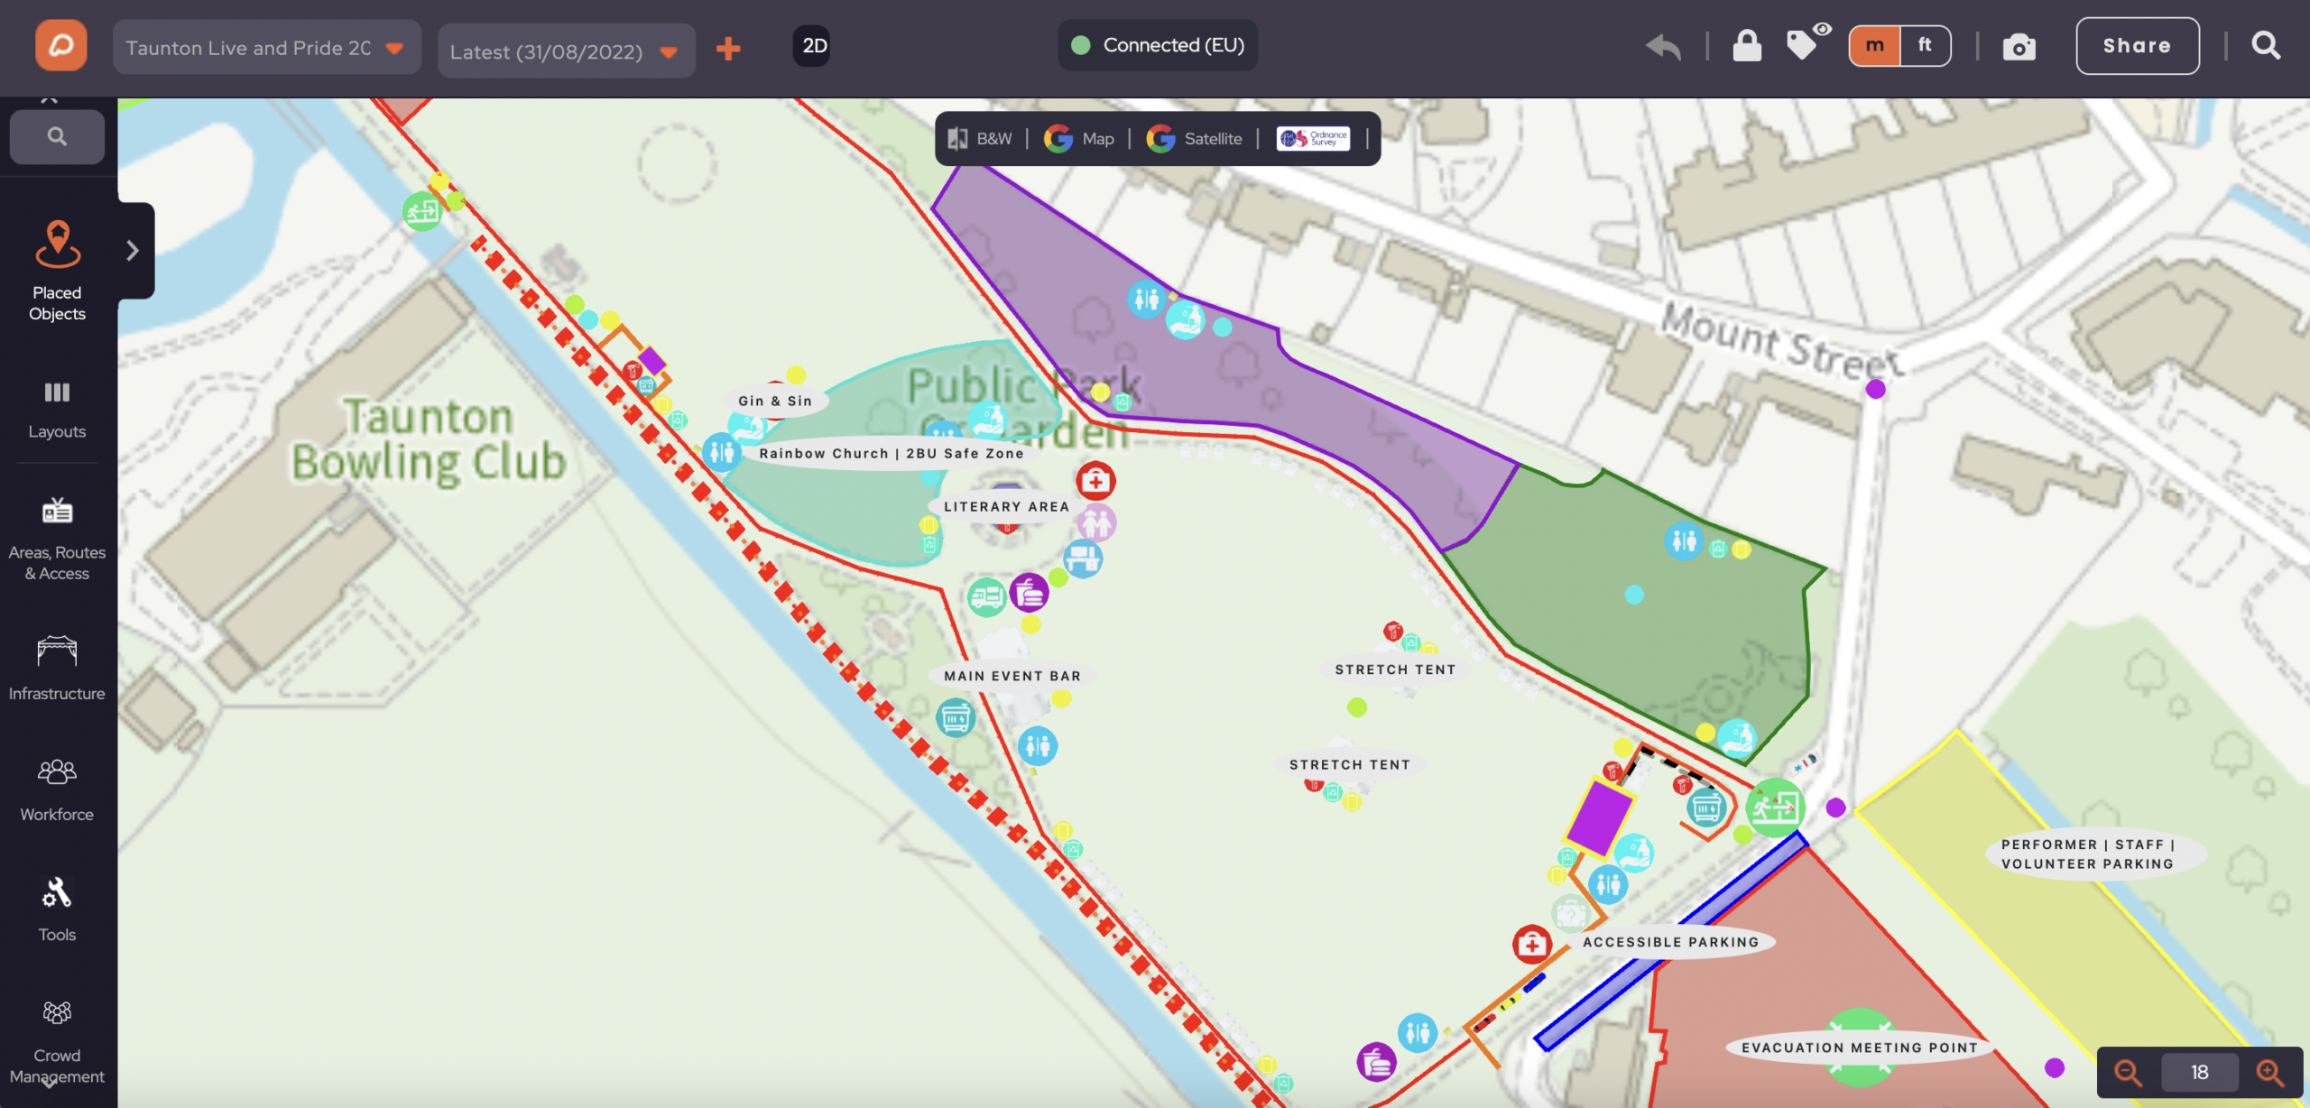The height and width of the screenshot is (1108, 2310).
Task: Select the EVACUATION MEETING POINT label
Action: click(x=1859, y=1048)
